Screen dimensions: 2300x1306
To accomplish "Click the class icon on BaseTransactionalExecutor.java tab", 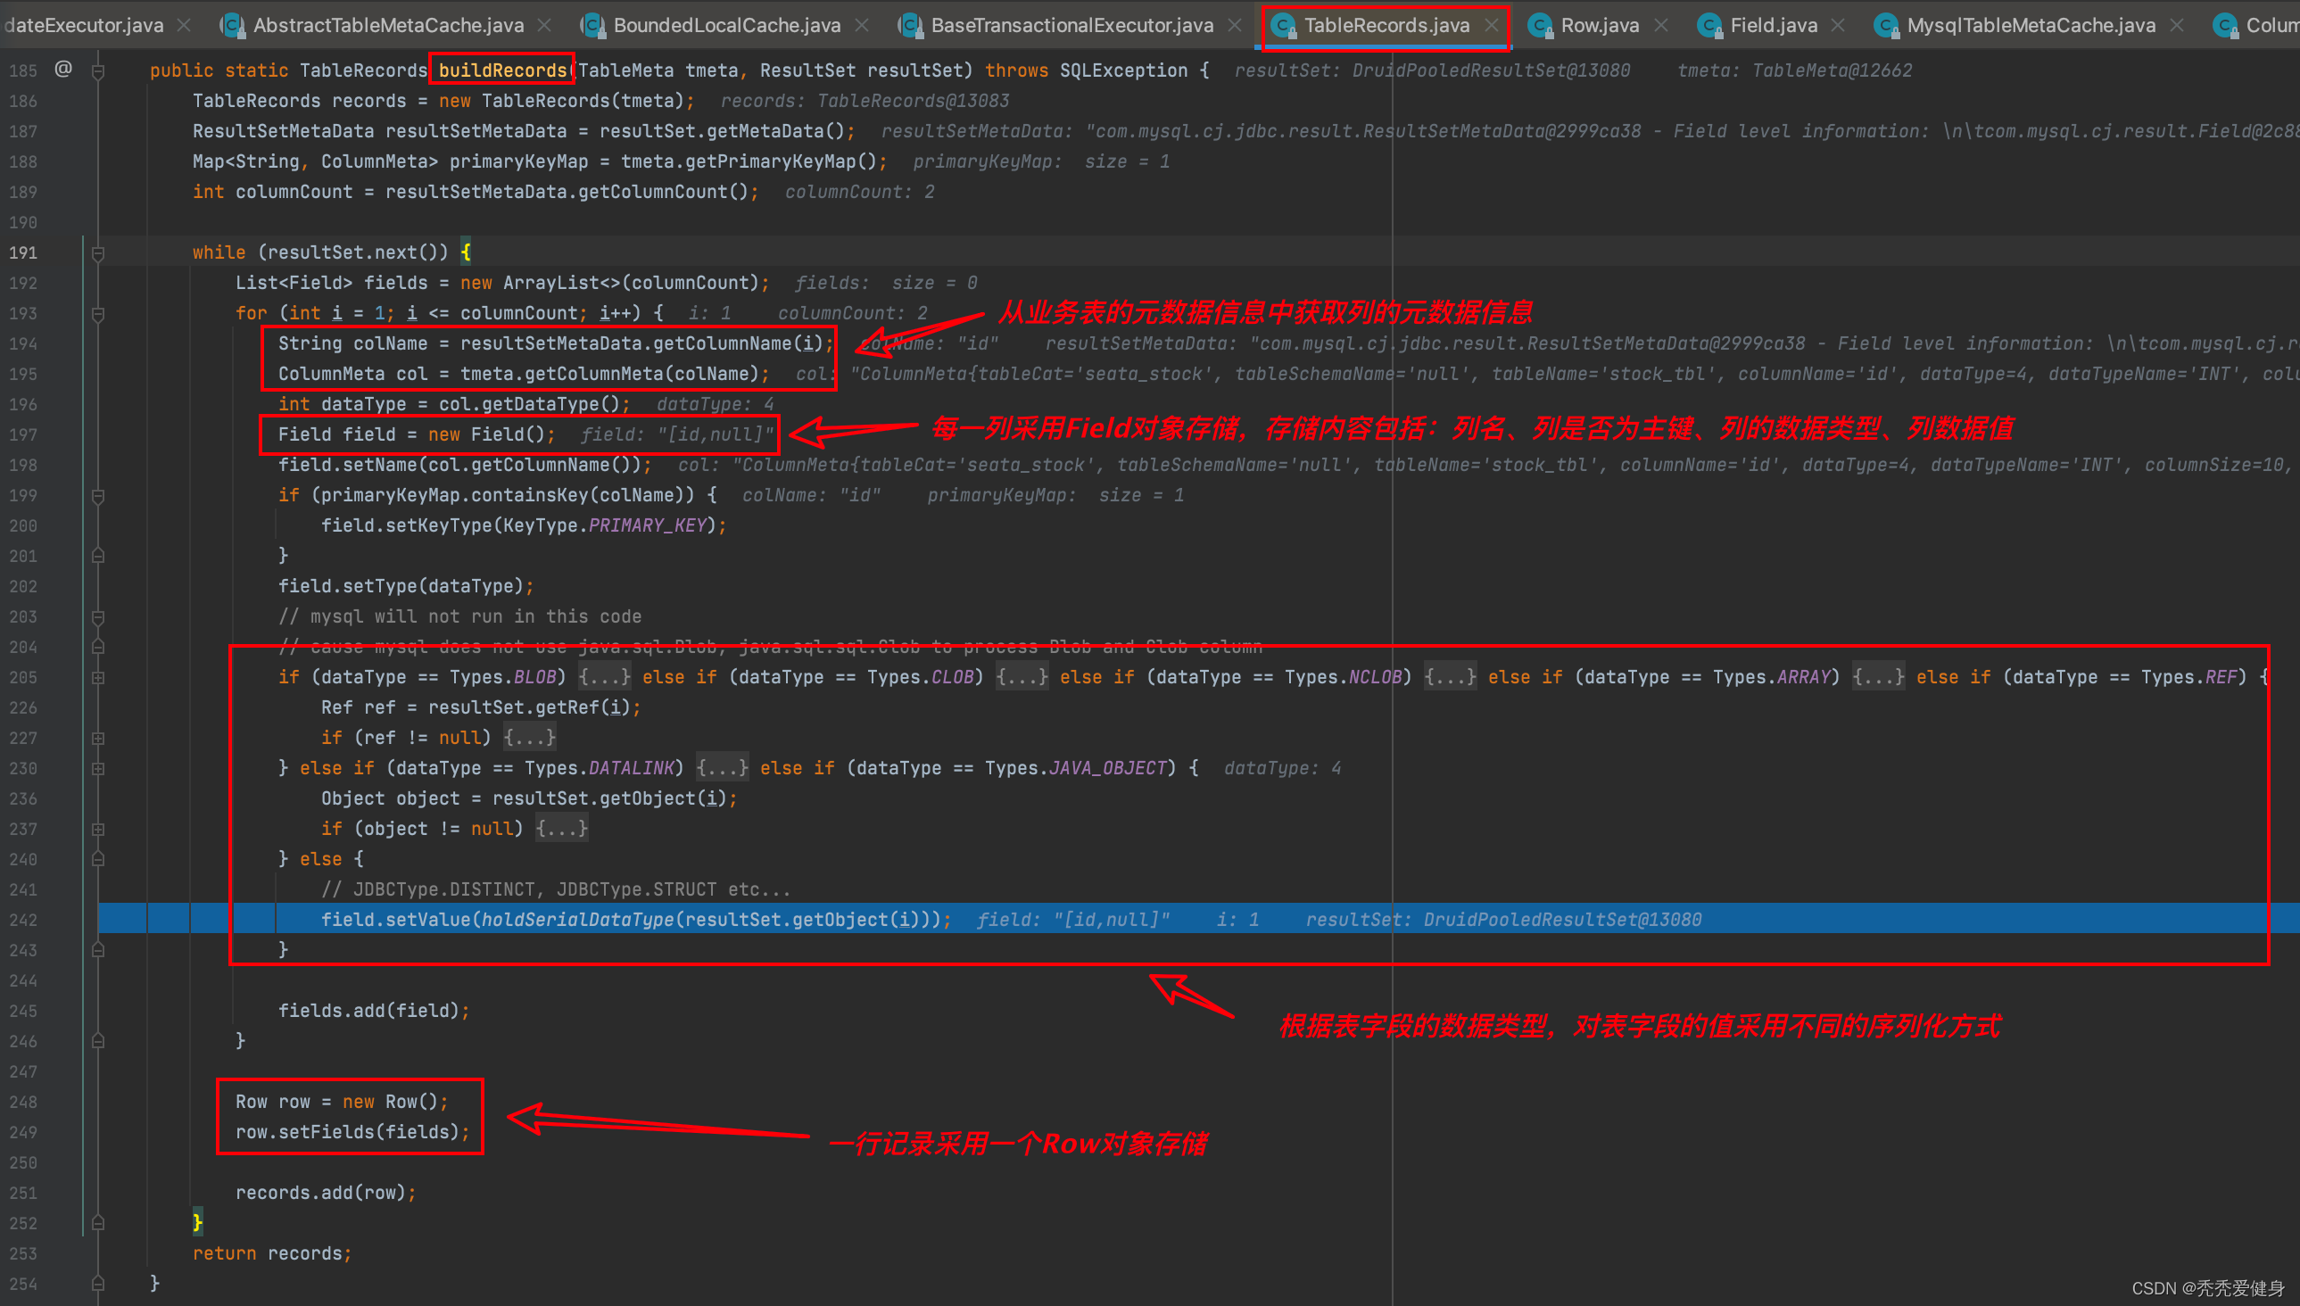I will [911, 26].
